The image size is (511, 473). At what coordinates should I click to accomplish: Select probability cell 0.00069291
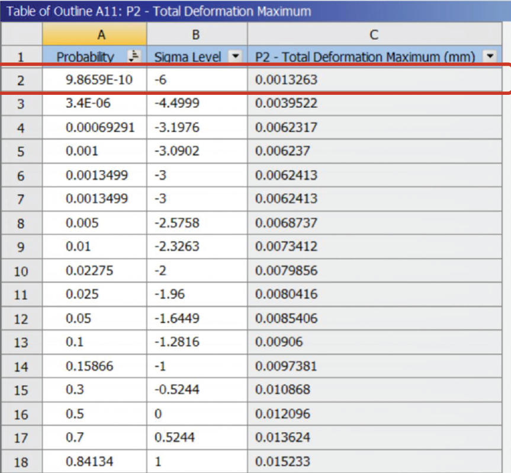[95, 127]
